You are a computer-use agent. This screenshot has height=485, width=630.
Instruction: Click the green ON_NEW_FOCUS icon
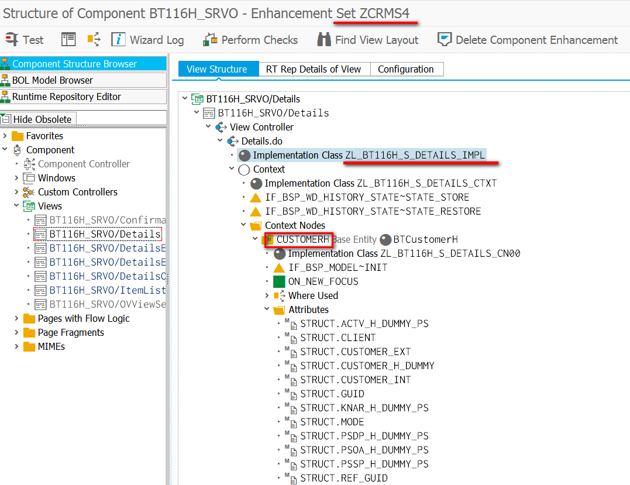click(x=279, y=281)
